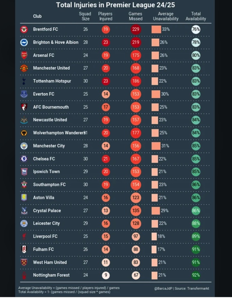Screen dimensions: 232x298
Task: Select the Chelsea FC crest
Action: pos(24,159)
